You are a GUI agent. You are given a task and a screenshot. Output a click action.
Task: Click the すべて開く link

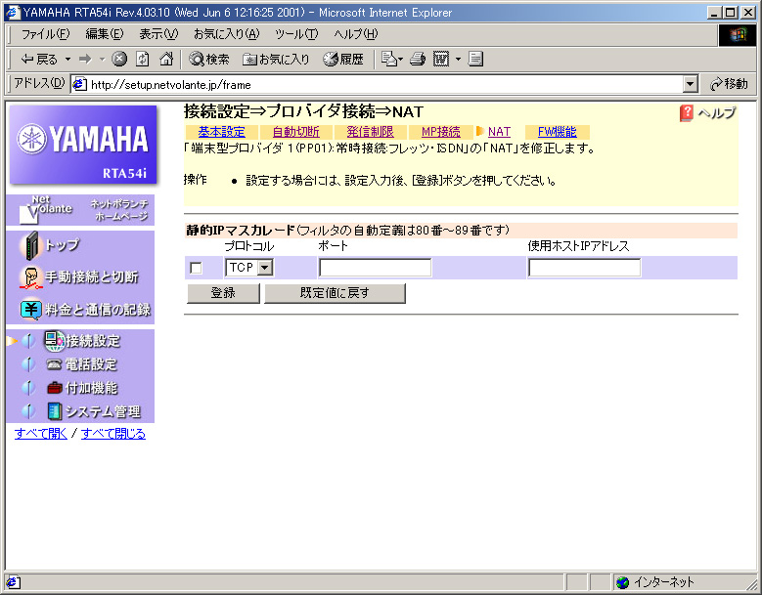pos(42,433)
